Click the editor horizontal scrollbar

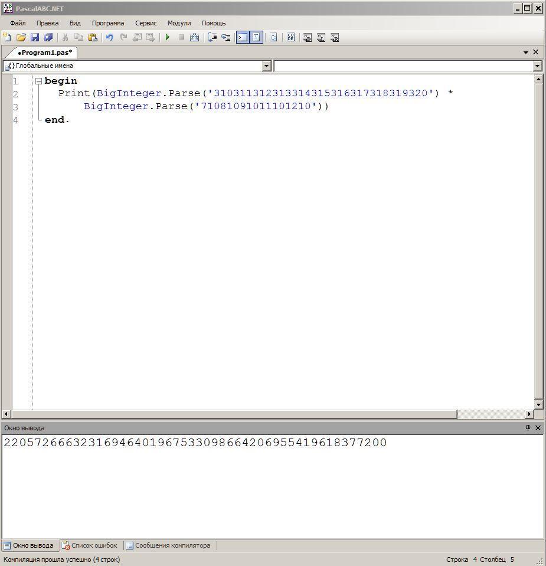[x=236, y=414]
